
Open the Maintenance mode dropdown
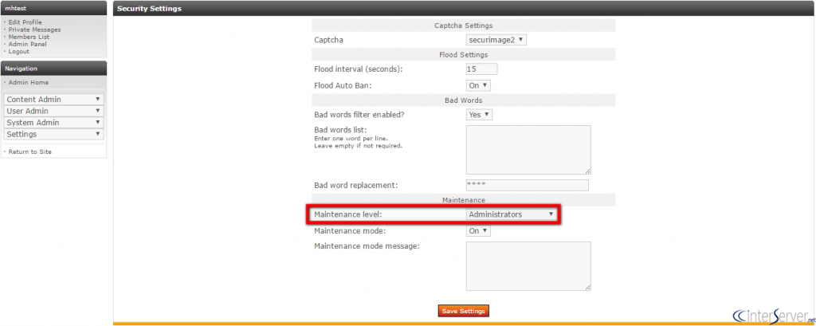[478, 230]
